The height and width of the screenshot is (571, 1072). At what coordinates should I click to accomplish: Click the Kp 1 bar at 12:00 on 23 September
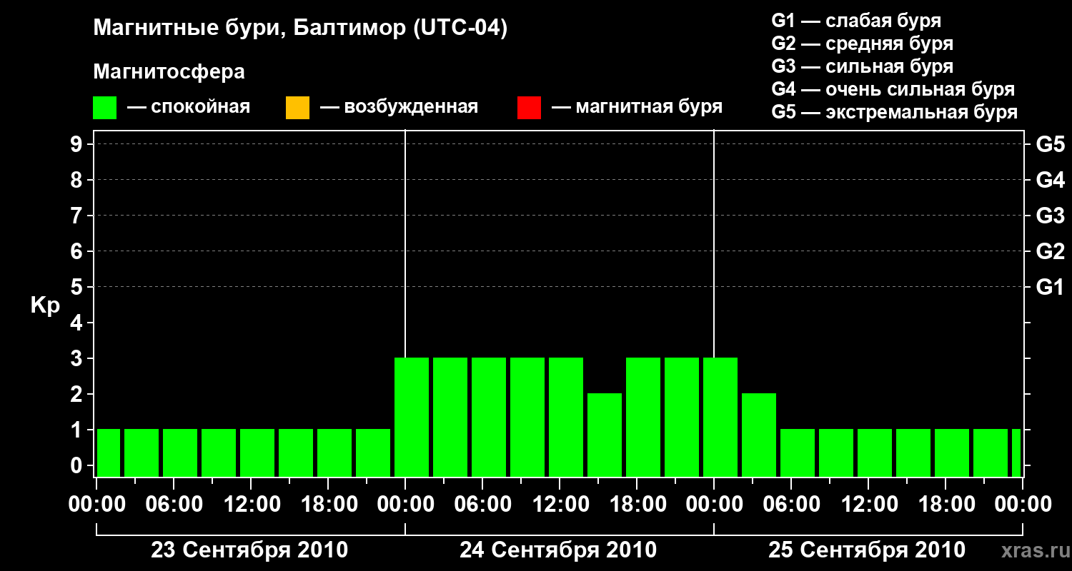pyautogui.click(x=257, y=453)
